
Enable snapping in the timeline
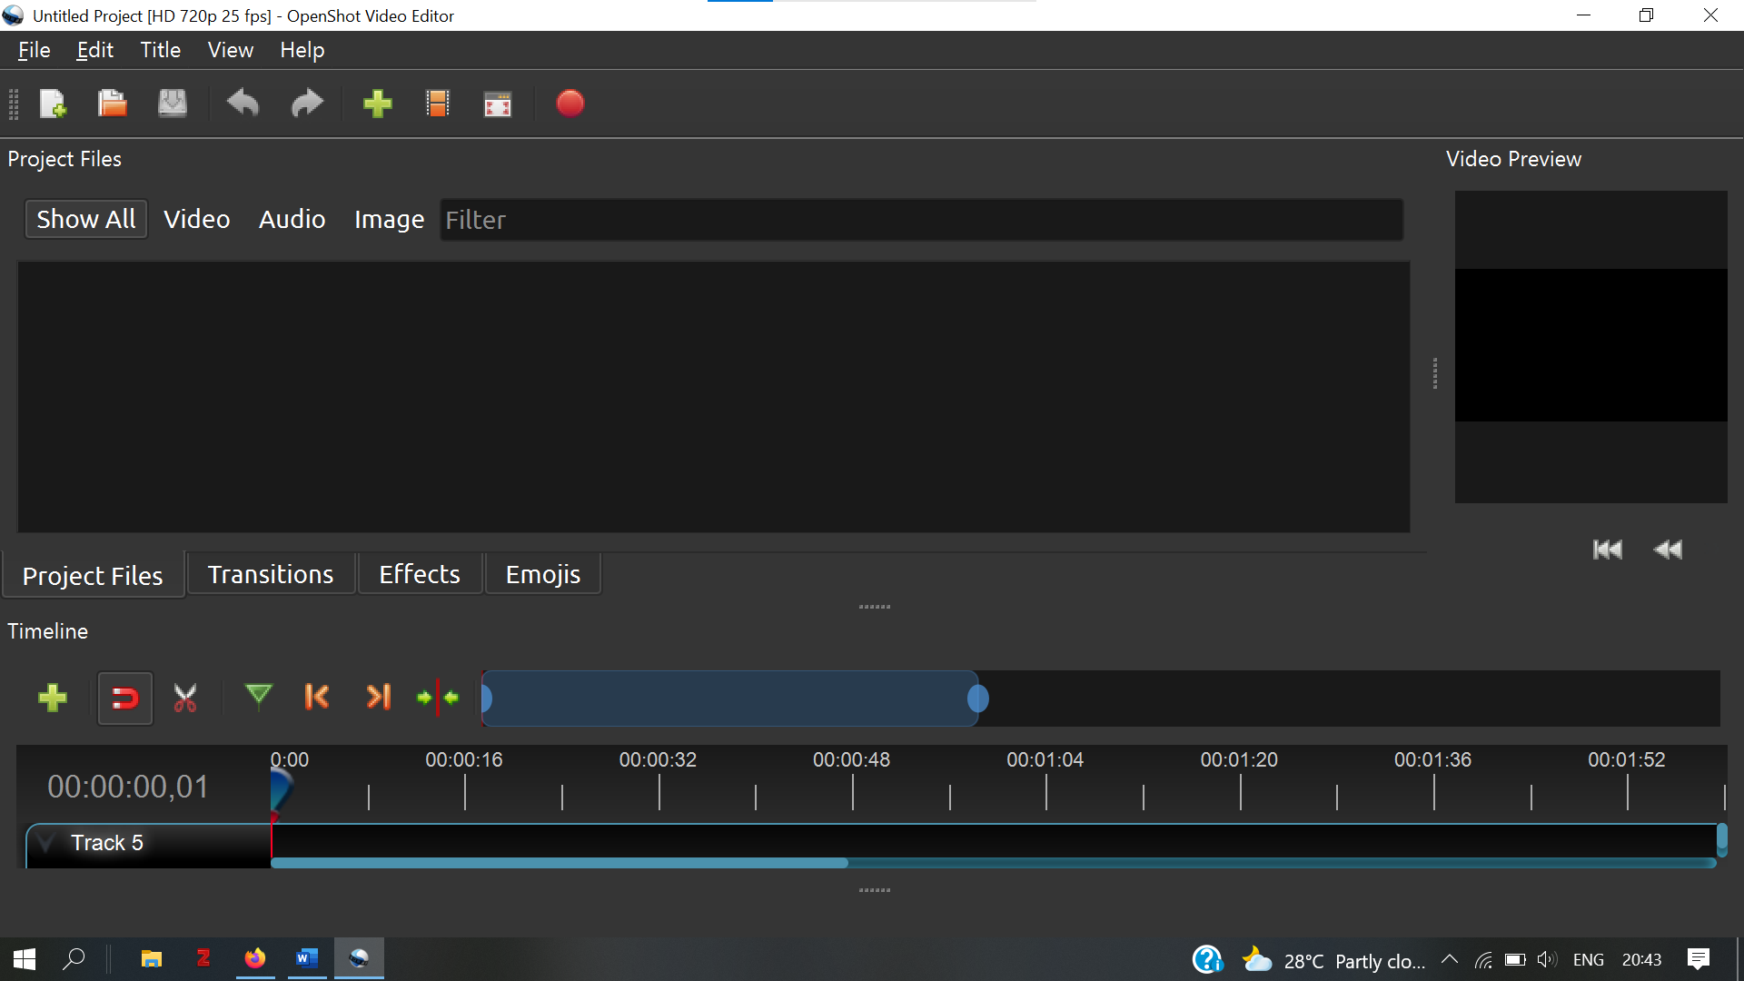point(124,698)
